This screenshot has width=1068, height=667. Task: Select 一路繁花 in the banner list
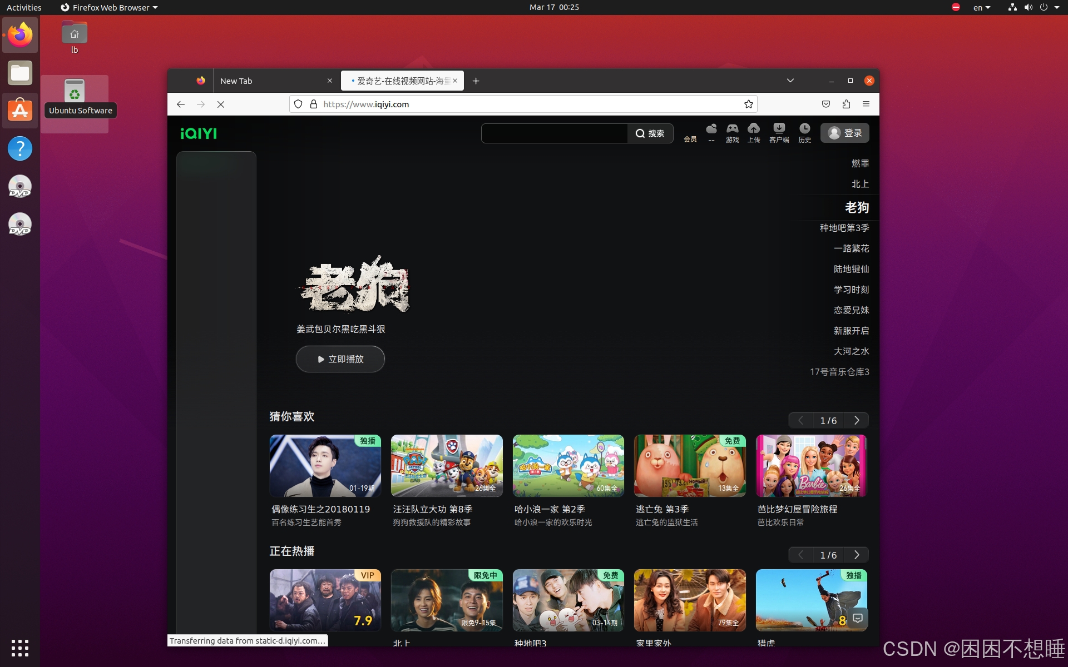point(851,248)
